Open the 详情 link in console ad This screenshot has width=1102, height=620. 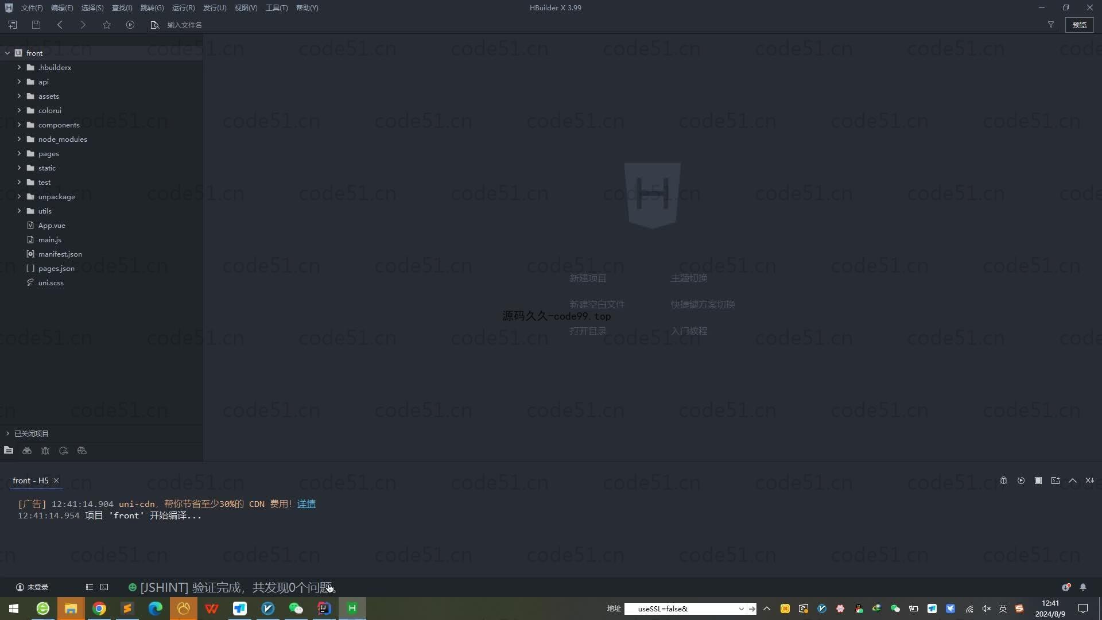306,504
